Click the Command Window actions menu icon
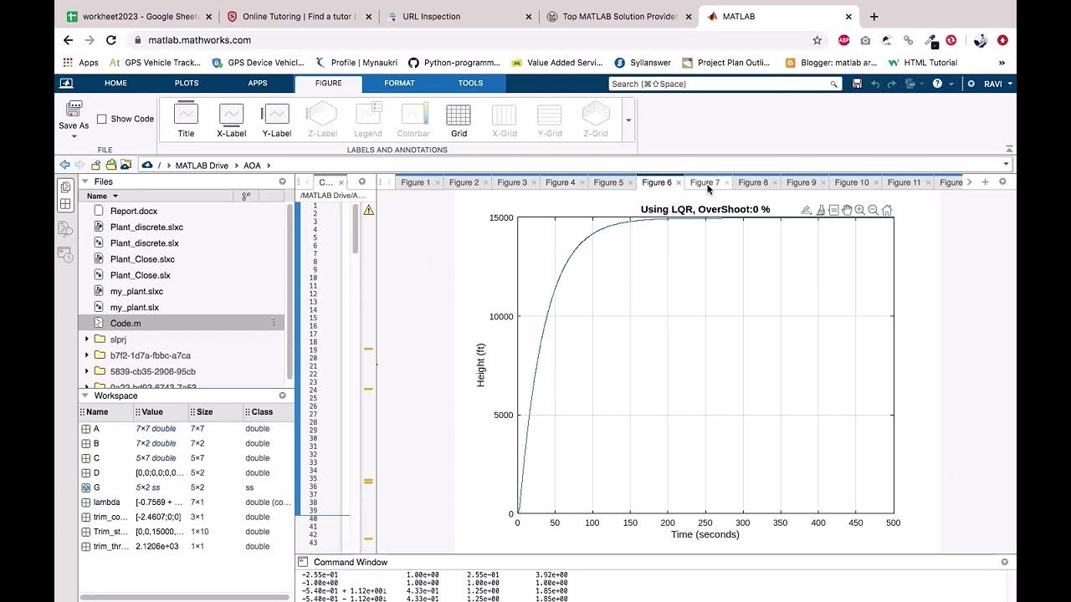Screen dimensions: 1071x602 [x=1005, y=562]
